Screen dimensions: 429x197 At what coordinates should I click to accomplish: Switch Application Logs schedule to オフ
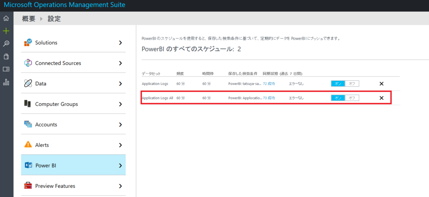click(x=352, y=83)
